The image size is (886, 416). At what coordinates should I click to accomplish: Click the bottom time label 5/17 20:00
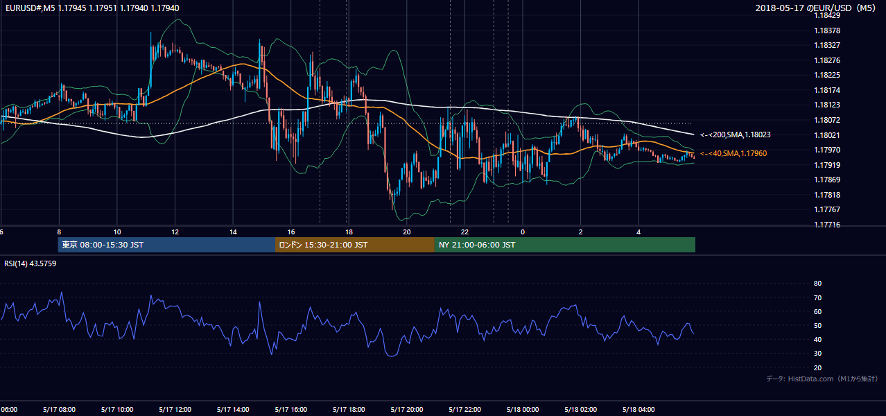click(x=407, y=409)
